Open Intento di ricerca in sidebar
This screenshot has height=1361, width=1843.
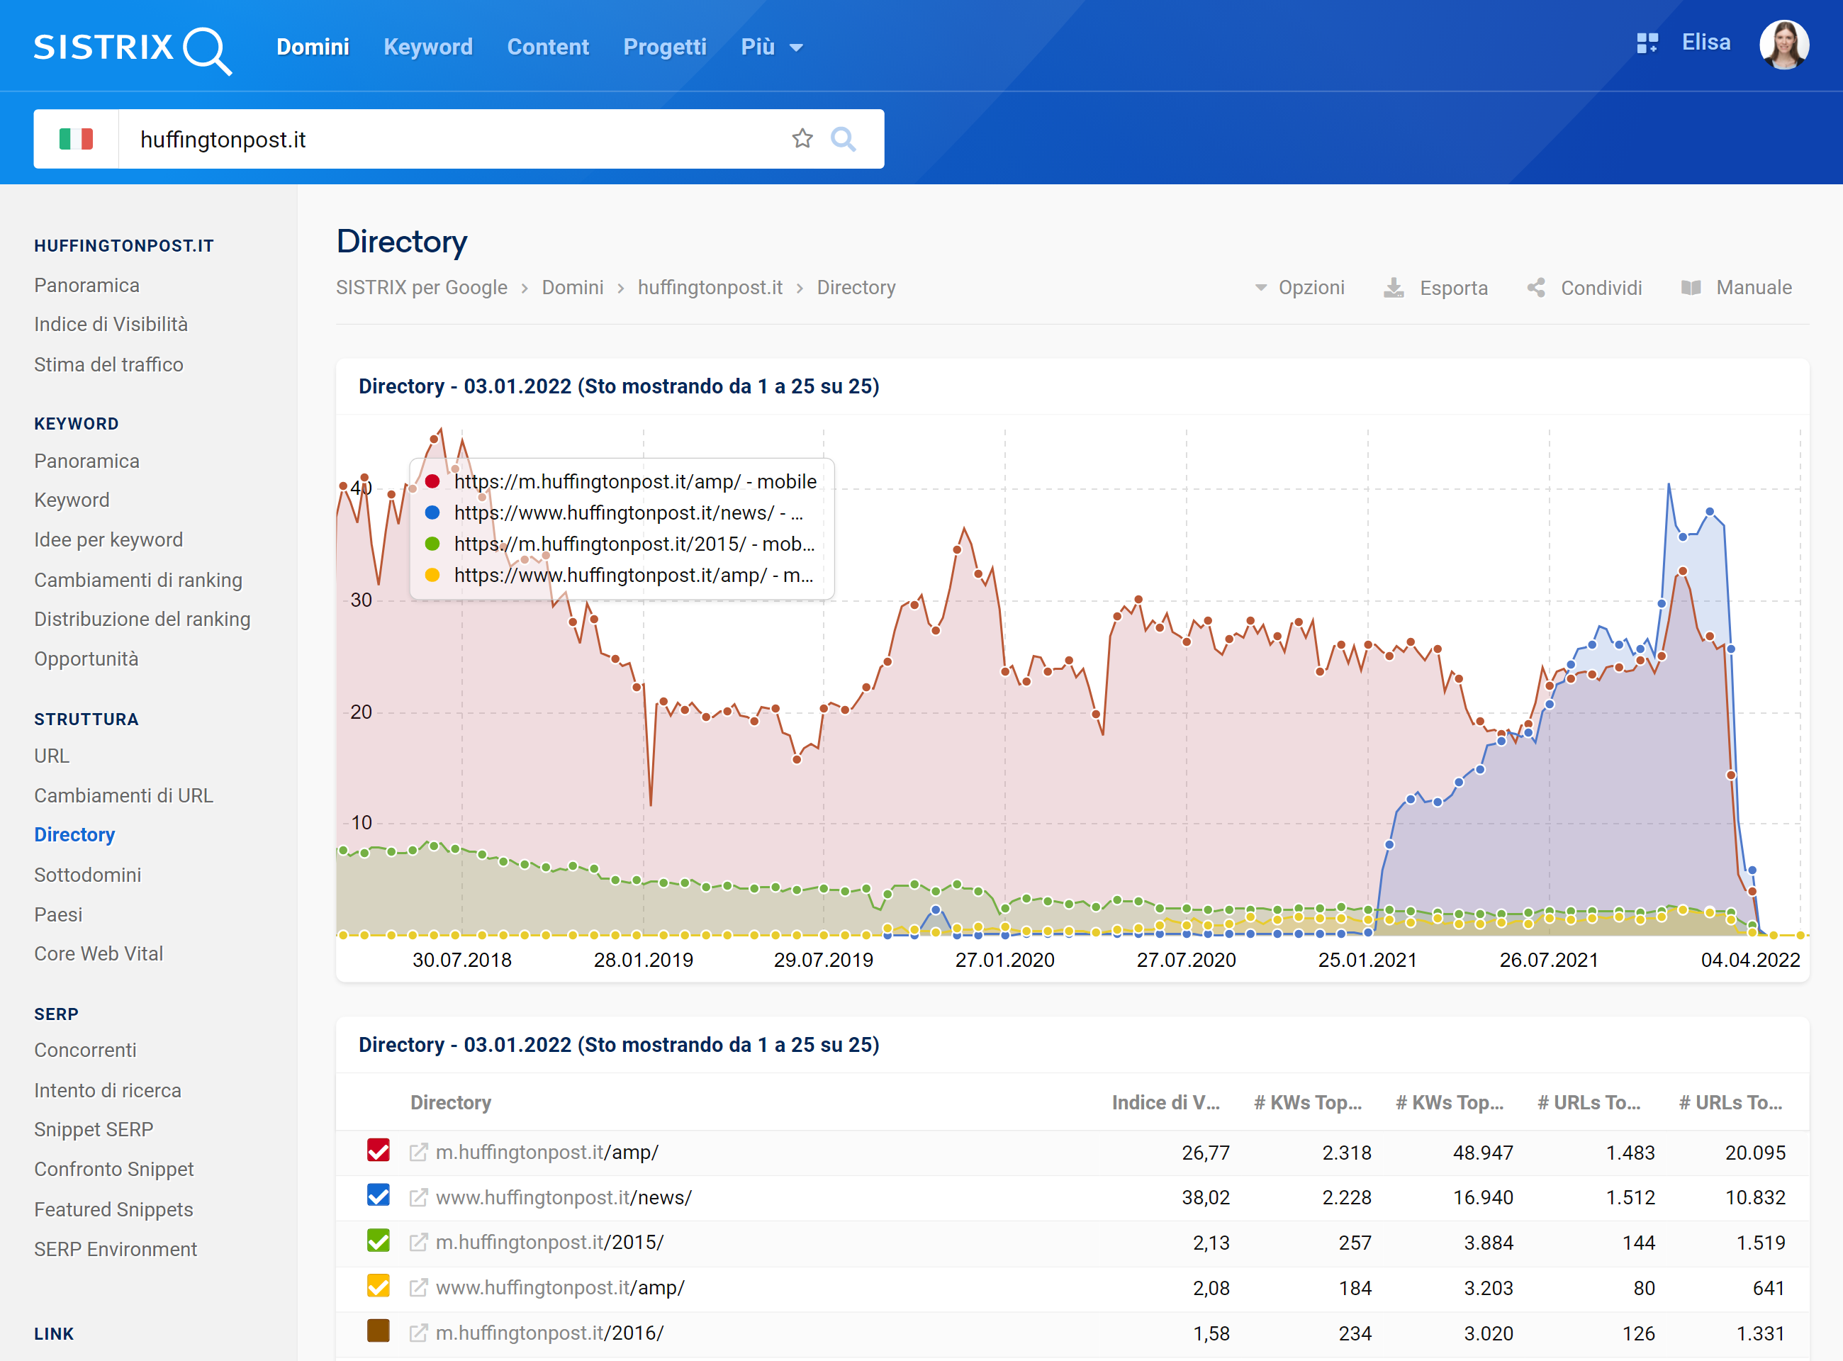pos(108,1090)
